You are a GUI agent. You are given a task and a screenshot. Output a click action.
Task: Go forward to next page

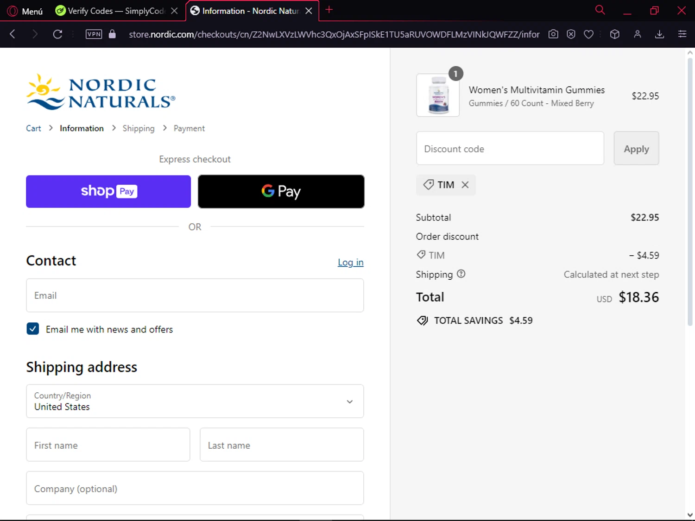35,34
